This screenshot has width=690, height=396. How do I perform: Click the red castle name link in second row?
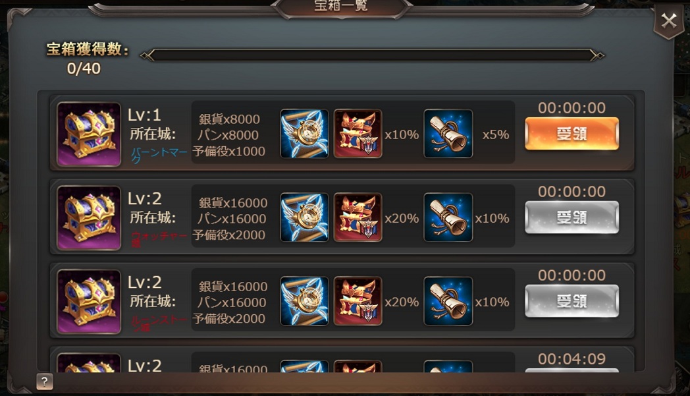click(x=159, y=240)
